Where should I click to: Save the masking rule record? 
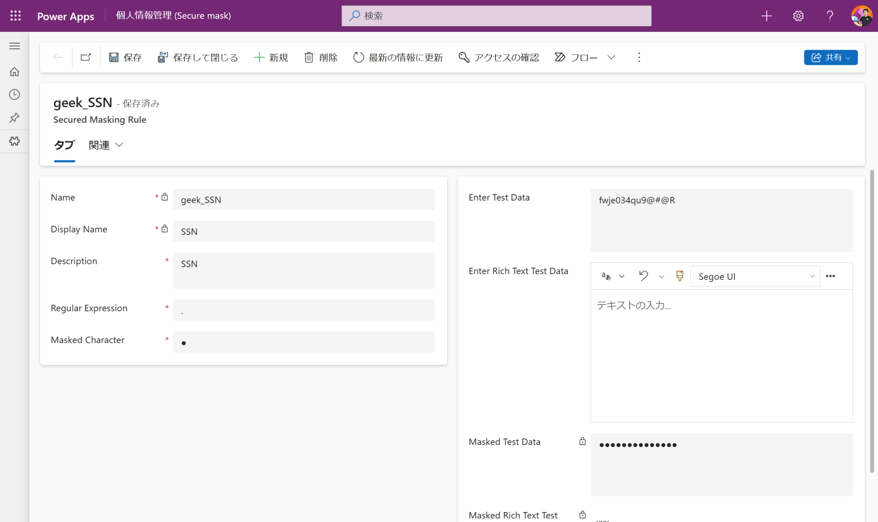click(125, 57)
